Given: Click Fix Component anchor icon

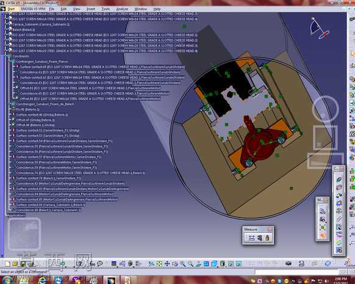Looking at the screenshot, I should pos(339,211).
